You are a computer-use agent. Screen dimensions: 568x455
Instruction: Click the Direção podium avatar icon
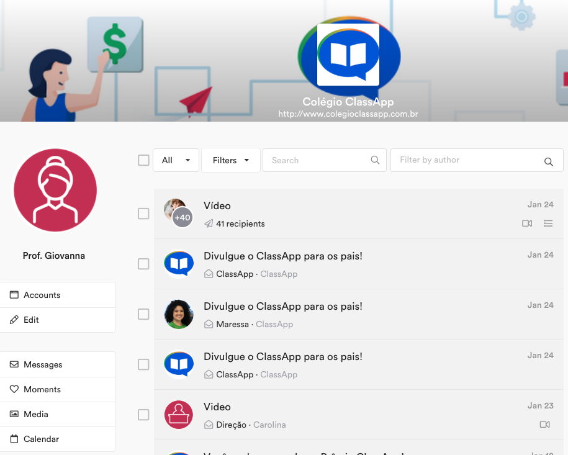[x=179, y=415]
